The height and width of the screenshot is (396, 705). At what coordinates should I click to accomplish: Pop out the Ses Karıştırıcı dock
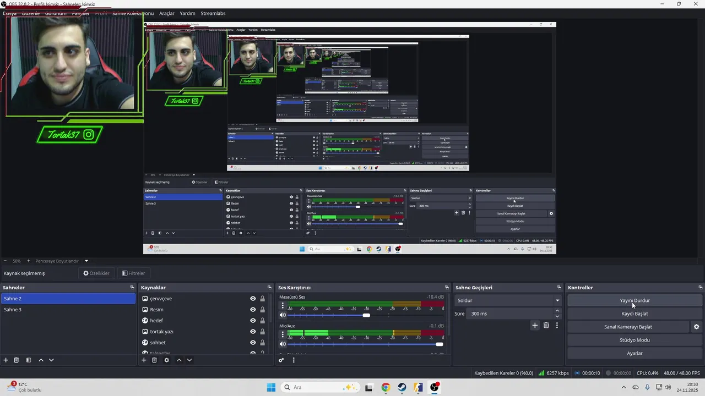tap(447, 288)
